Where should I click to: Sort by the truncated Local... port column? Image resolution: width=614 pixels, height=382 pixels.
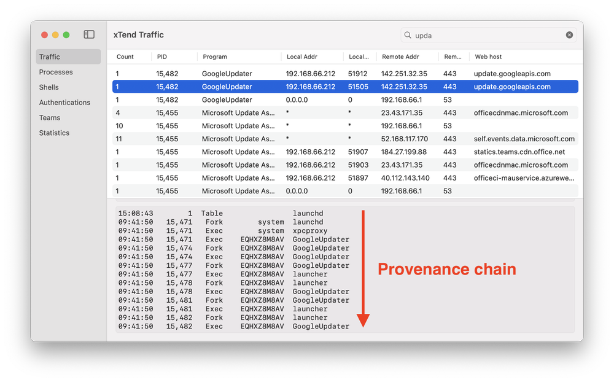(359, 57)
